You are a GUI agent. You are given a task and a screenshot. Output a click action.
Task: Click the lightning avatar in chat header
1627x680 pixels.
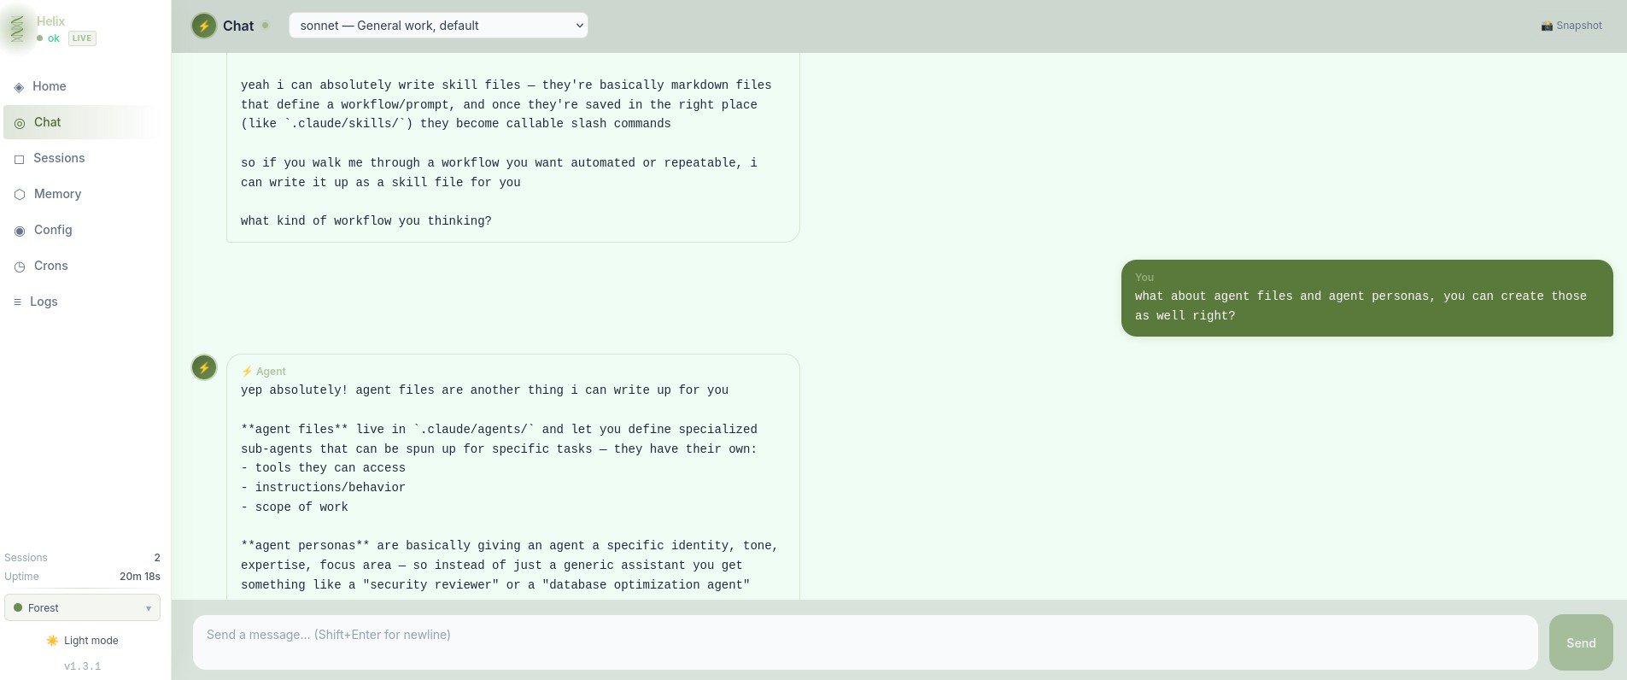(x=203, y=26)
